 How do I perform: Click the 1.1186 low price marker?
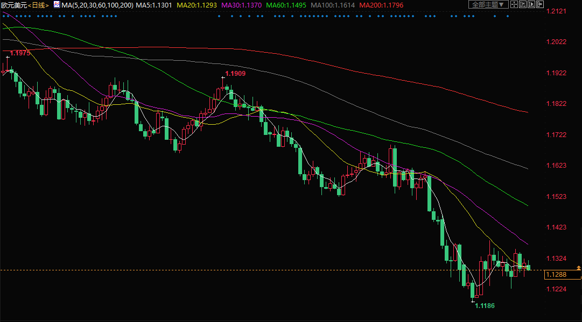coord(484,305)
